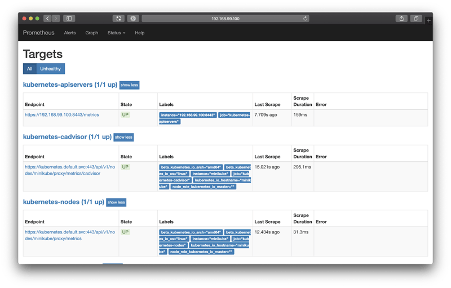This screenshot has width=451, height=288.
Task: Collapse kubernetes-cadvisor with show less
Action: pos(123,137)
